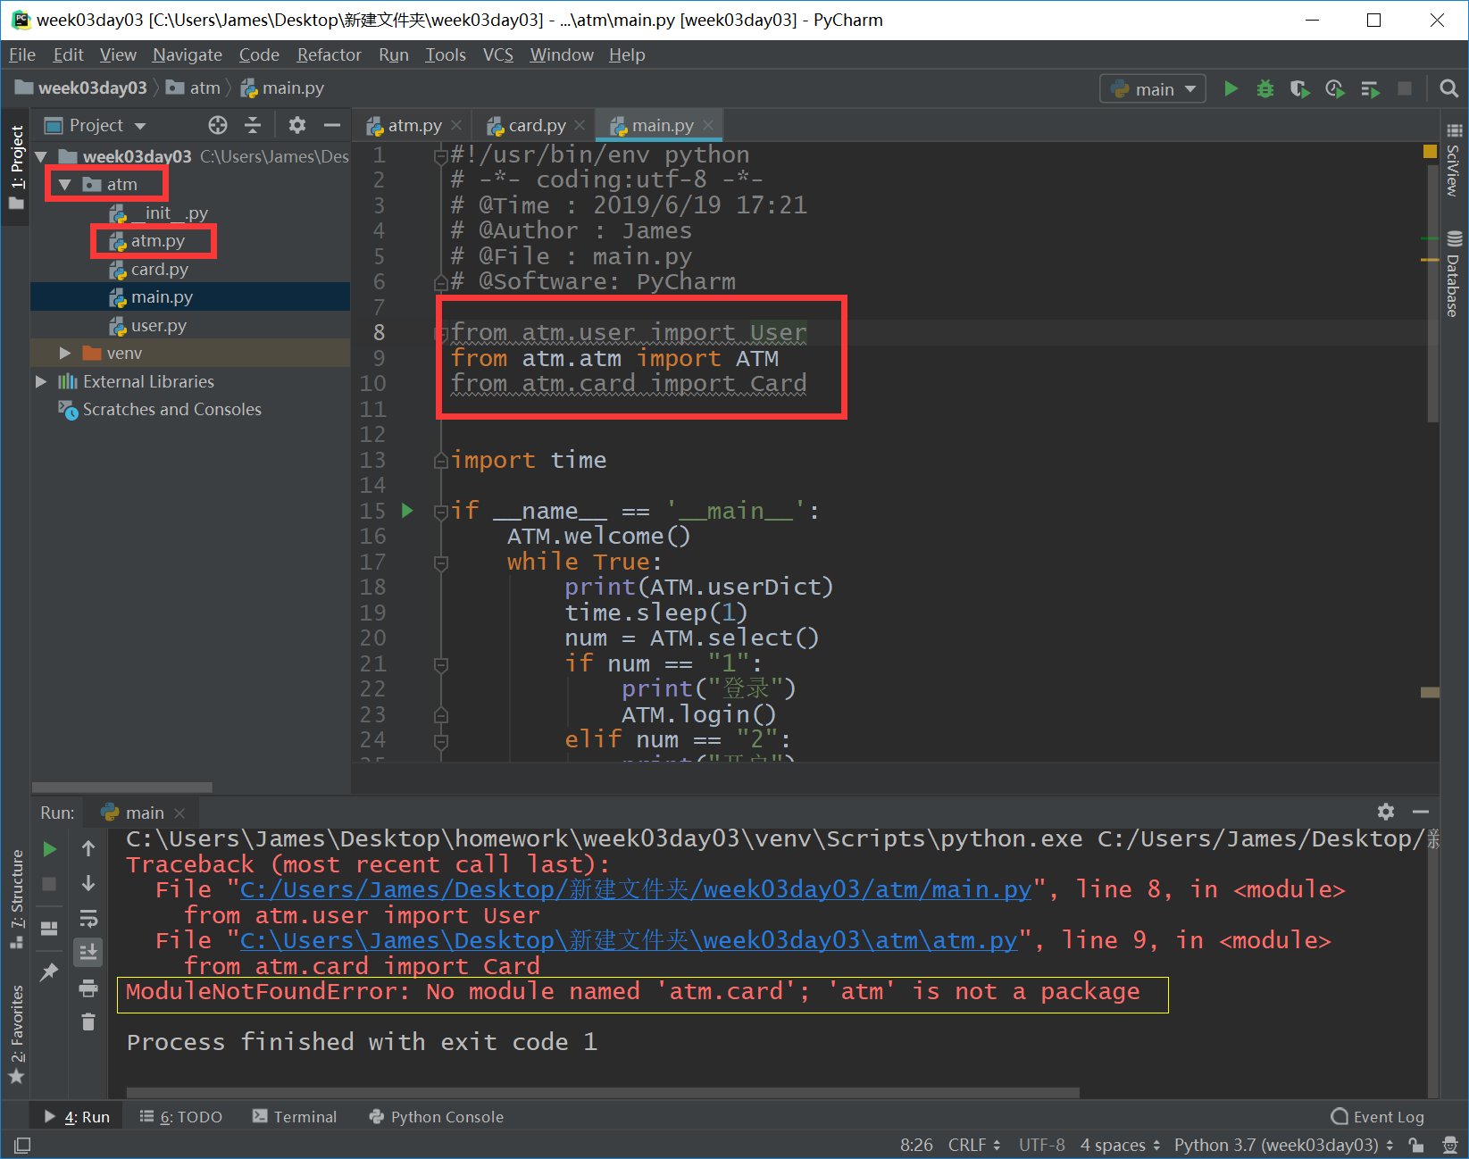Viewport: 1469px width, 1159px height.
Task: Pin the Run tab with pin icon
Action: [50, 971]
